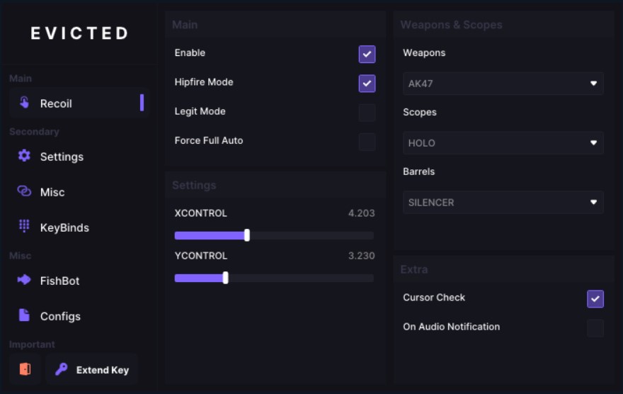Image resolution: width=623 pixels, height=394 pixels.
Task: Switch to the Configs tab label
Action: (60, 316)
